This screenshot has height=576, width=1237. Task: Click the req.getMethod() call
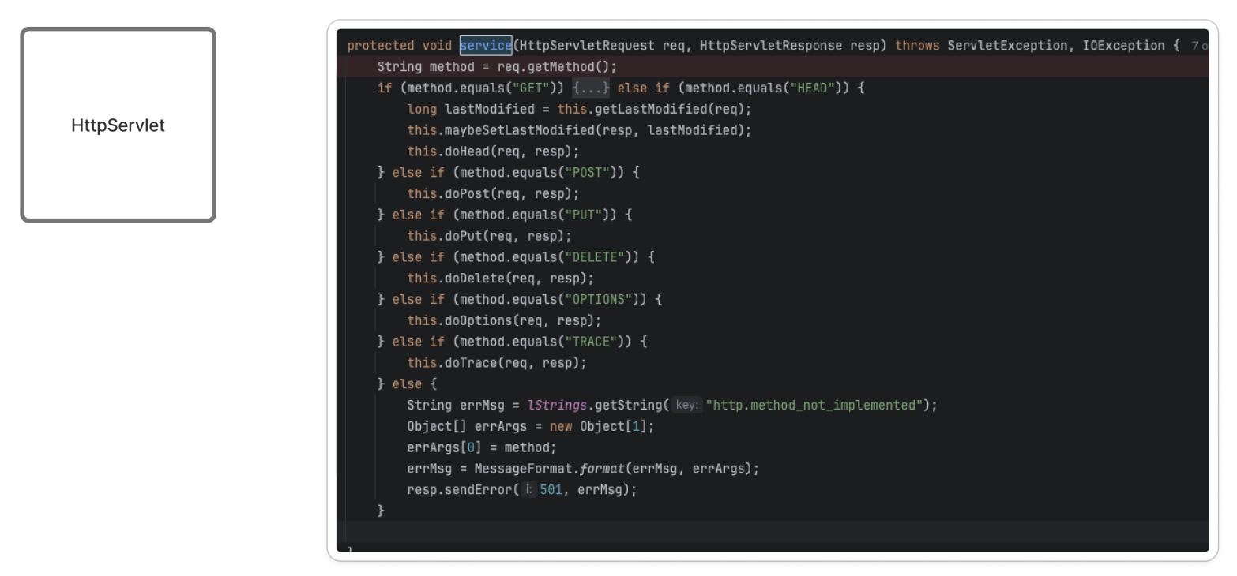(553, 66)
